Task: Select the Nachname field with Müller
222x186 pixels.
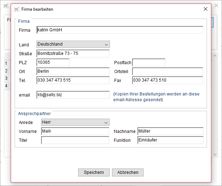Action: (170, 131)
